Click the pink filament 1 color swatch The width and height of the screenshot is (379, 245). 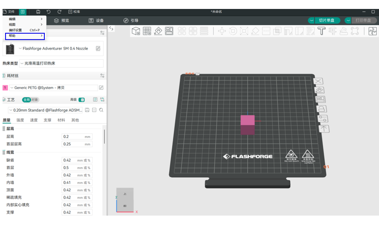5,88
